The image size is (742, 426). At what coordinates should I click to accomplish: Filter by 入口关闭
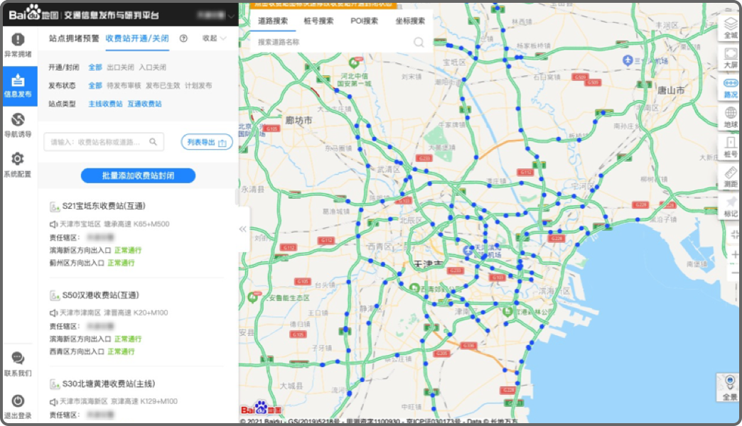[152, 67]
